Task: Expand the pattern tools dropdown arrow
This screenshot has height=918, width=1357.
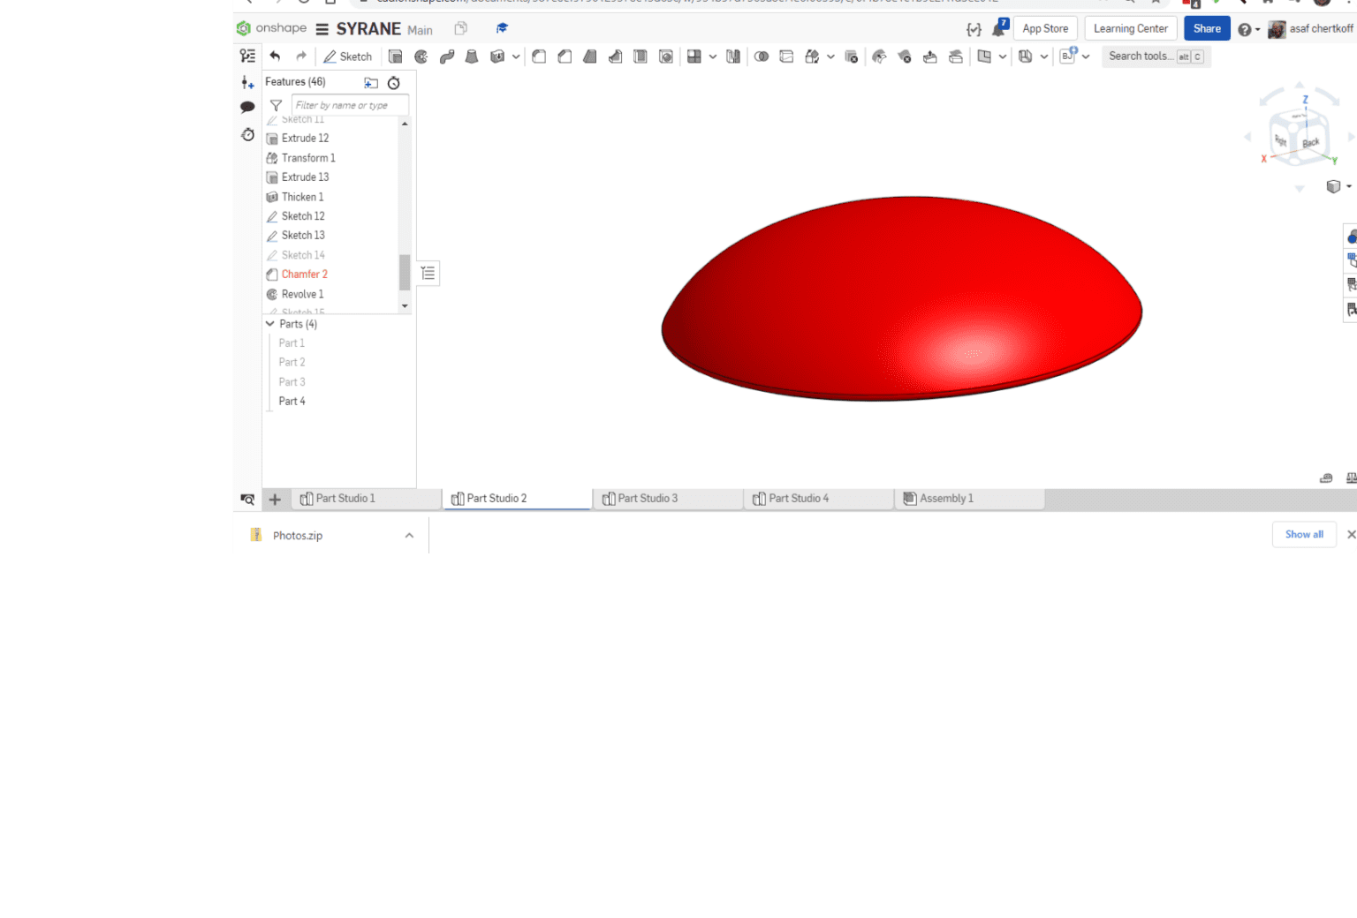Action: [x=713, y=56]
